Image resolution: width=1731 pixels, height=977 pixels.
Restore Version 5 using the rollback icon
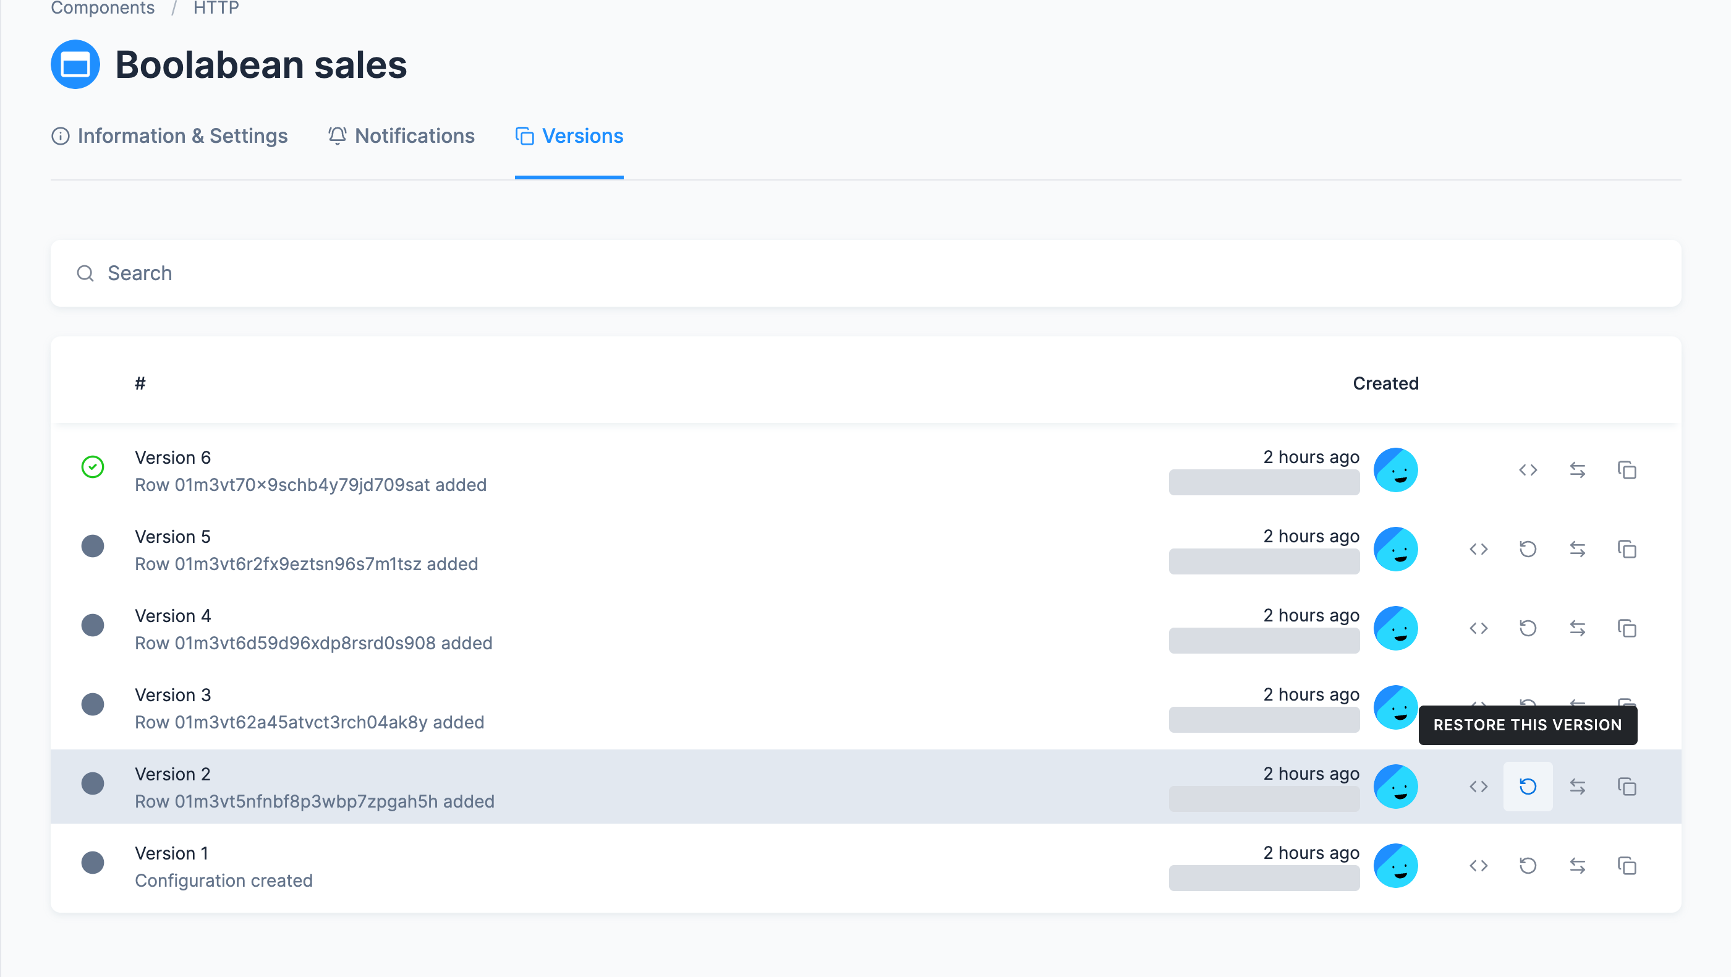point(1528,549)
